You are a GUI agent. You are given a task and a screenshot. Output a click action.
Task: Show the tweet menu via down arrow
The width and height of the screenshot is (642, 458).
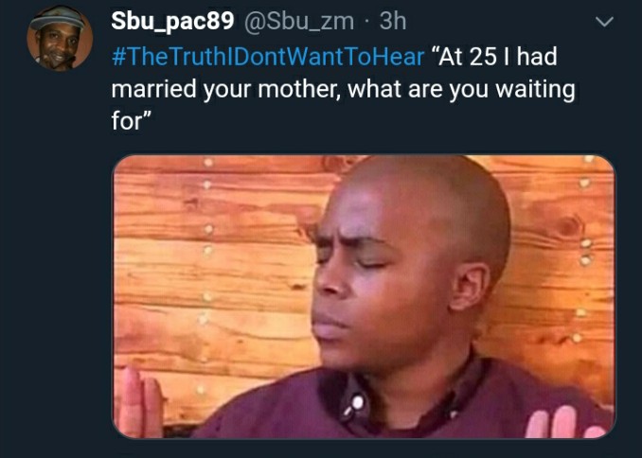[604, 22]
